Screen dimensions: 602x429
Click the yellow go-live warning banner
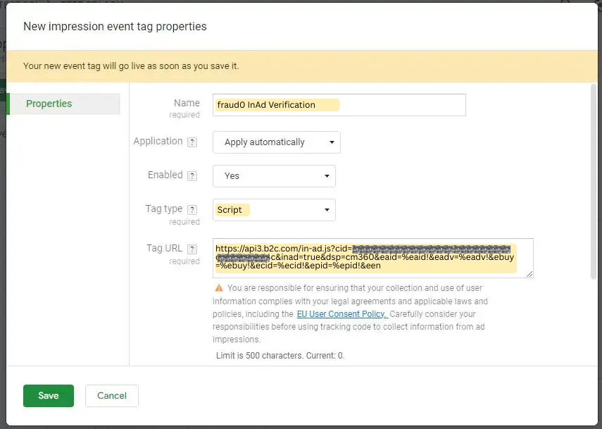click(301, 64)
